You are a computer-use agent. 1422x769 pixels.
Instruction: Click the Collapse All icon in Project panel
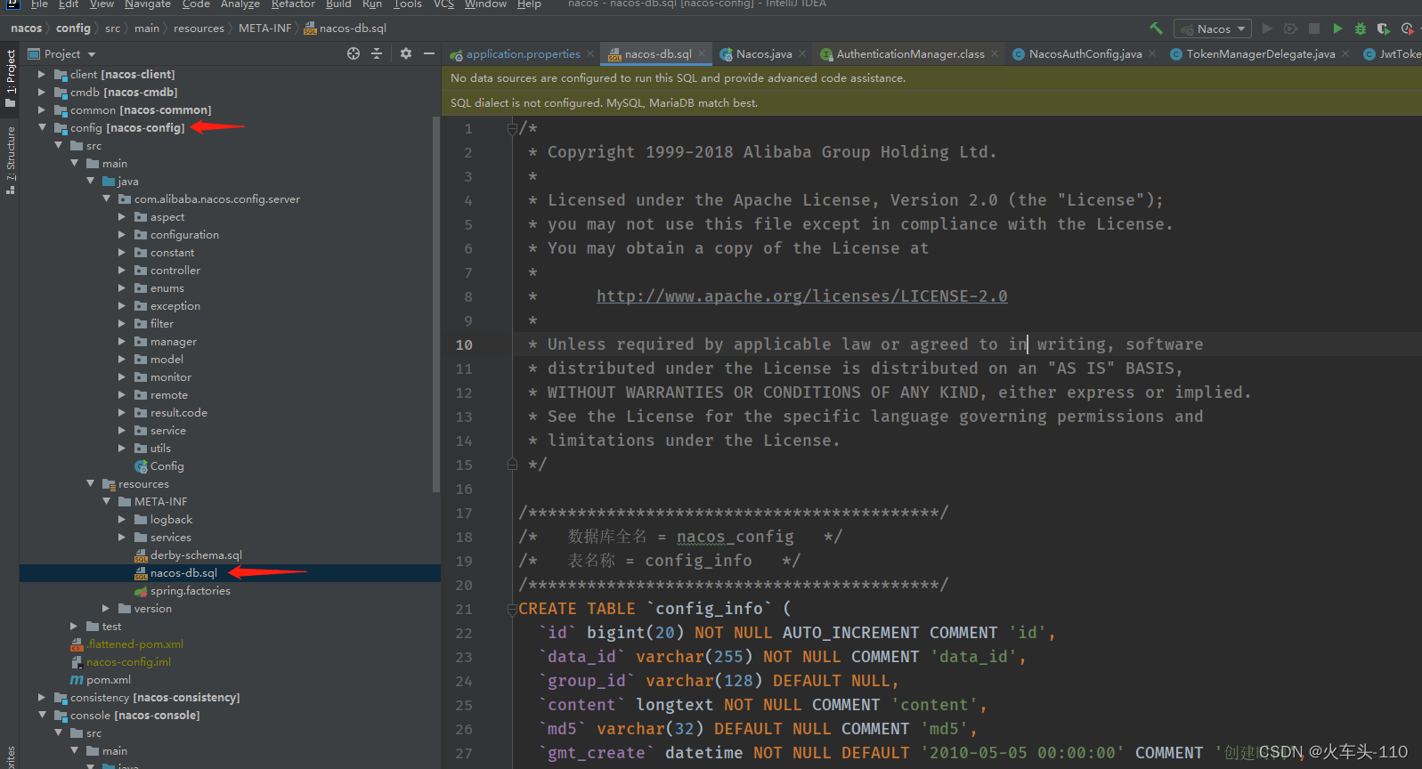[x=377, y=53]
